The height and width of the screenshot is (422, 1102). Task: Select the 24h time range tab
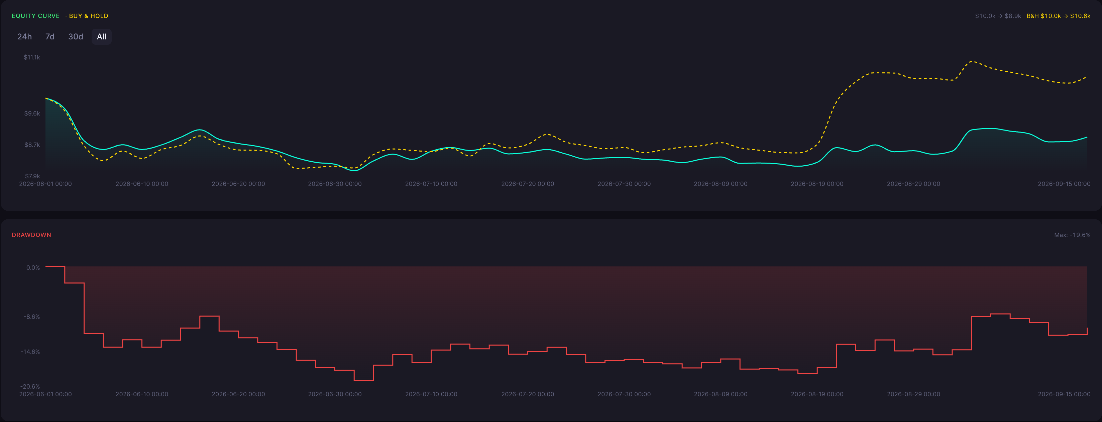click(x=24, y=37)
